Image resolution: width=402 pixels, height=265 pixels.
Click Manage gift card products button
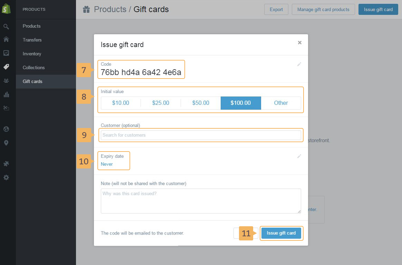(x=323, y=9)
